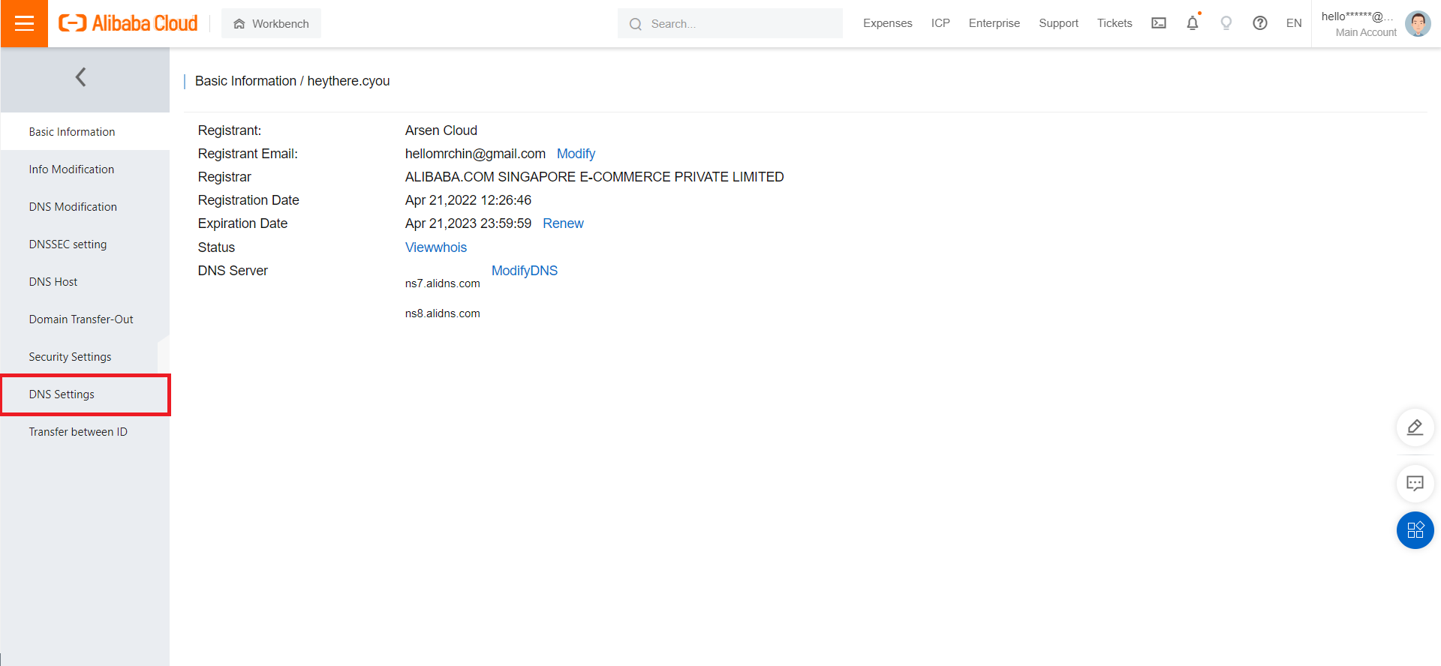Click ns7.alidns.com DNS server text

click(443, 283)
